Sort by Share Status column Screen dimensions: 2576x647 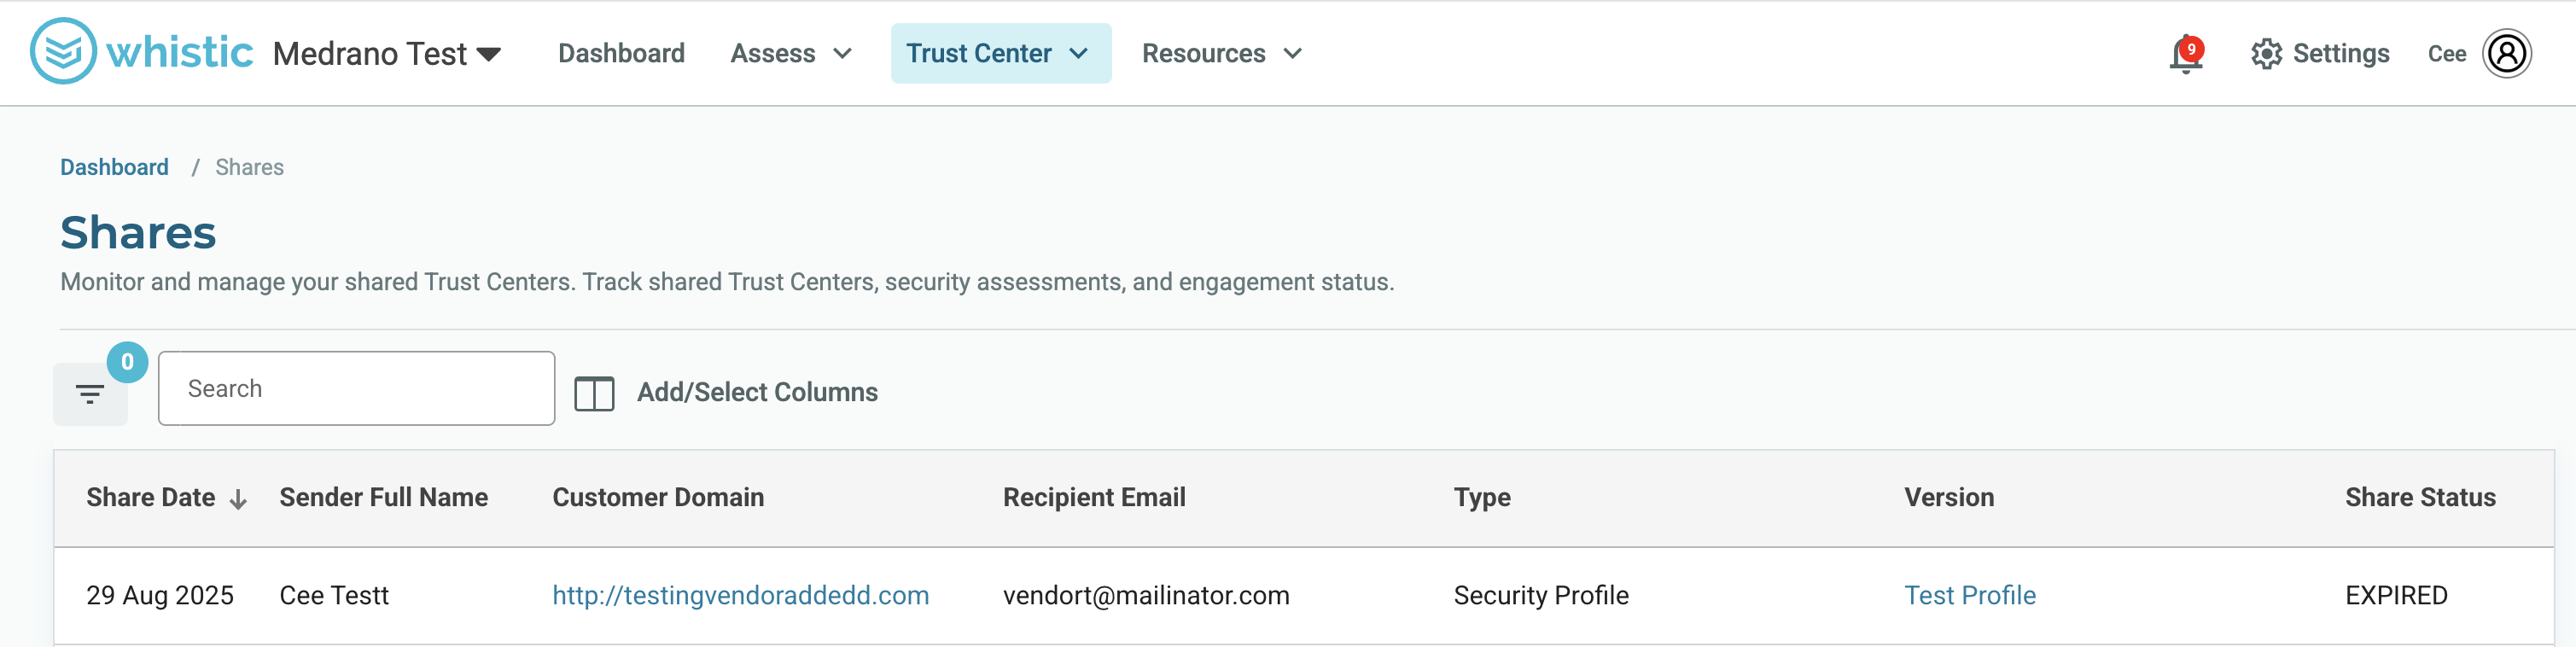point(2420,497)
